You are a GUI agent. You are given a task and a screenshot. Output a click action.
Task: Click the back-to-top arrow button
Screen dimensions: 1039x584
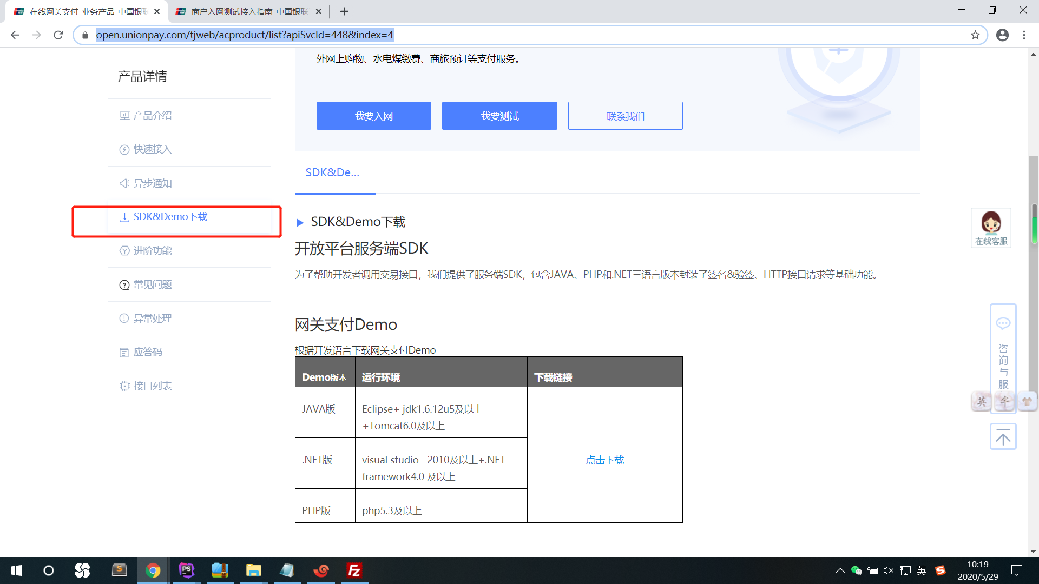tap(1003, 436)
